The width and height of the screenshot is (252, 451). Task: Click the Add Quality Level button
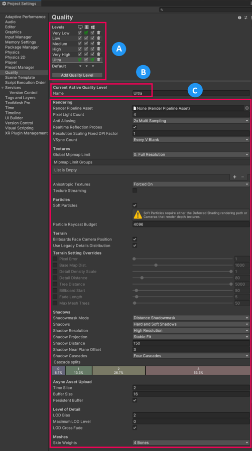(77, 75)
